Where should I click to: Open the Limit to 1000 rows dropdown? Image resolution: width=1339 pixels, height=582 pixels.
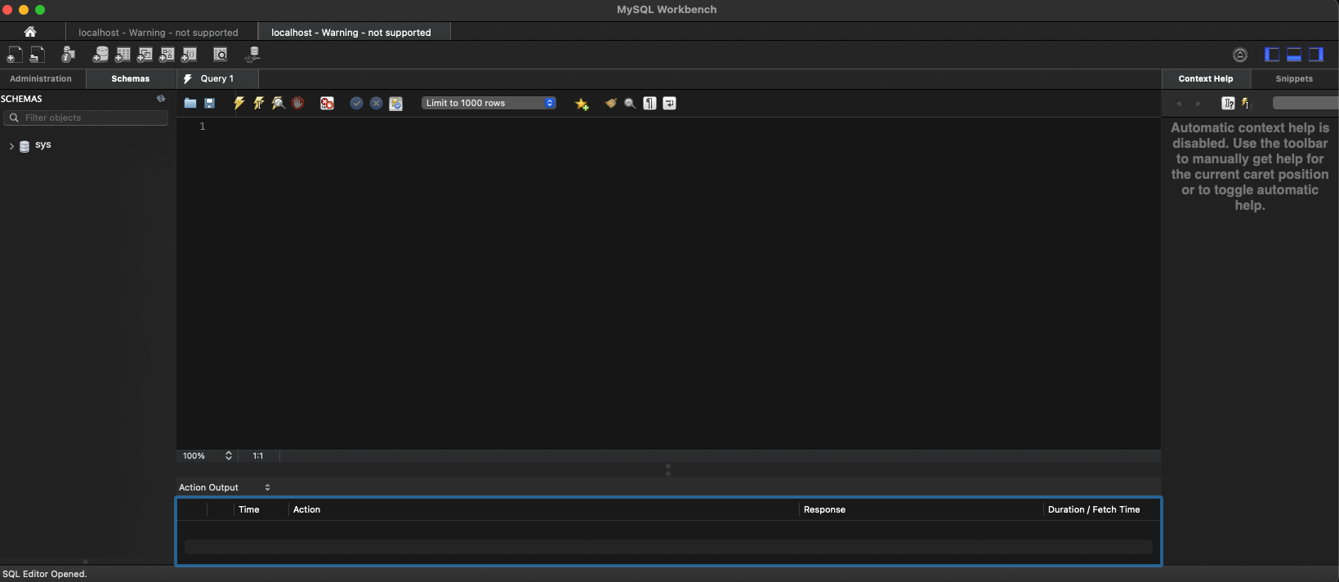[x=489, y=103]
